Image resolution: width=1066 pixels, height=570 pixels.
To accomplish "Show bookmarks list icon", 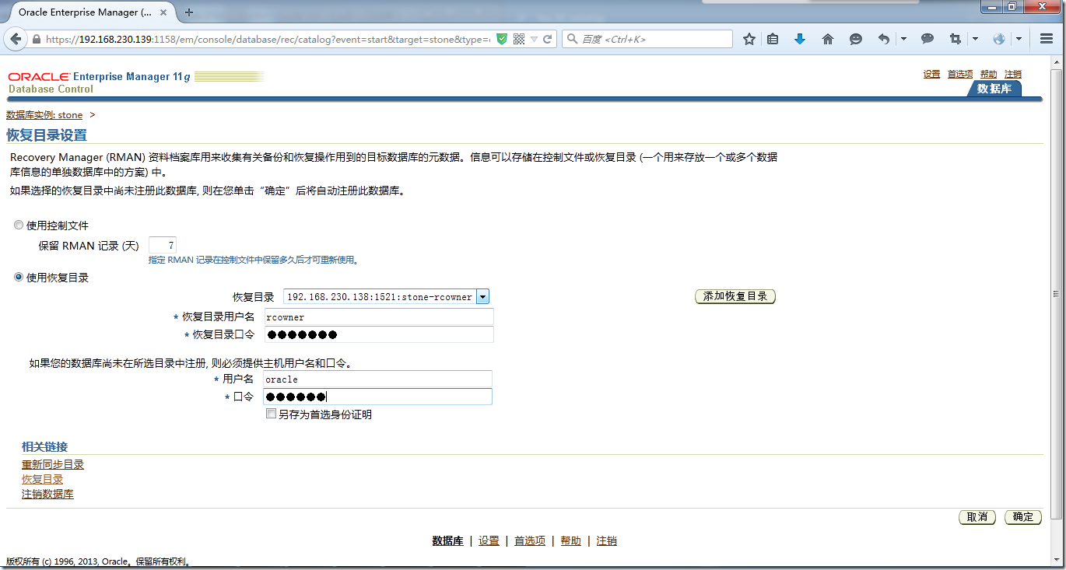I will tap(773, 39).
